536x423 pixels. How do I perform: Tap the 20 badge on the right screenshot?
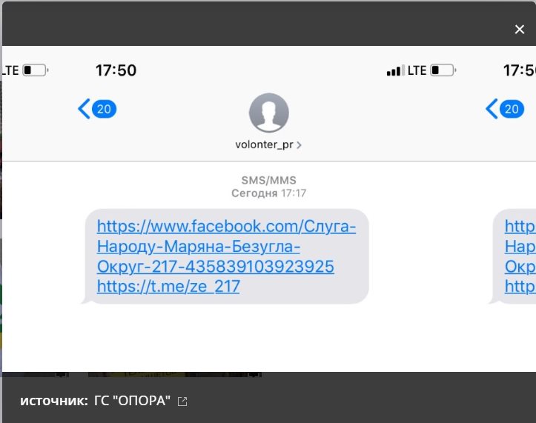(512, 109)
